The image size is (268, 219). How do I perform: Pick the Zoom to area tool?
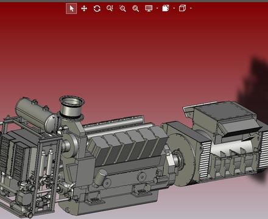[x=122, y=9]
